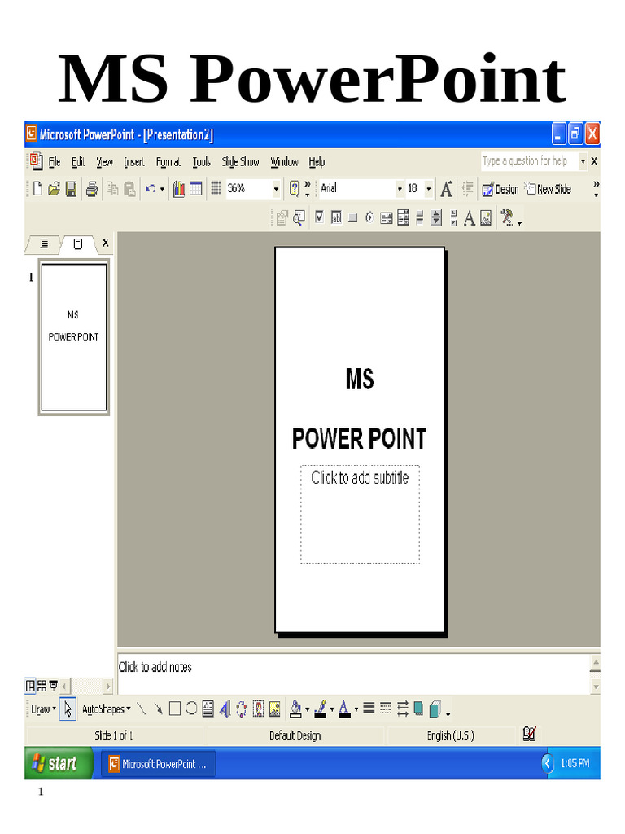Screen dimensions: 625x834
Task: Click the Increase Font Size icon
Action: click(x=446, y=189)
